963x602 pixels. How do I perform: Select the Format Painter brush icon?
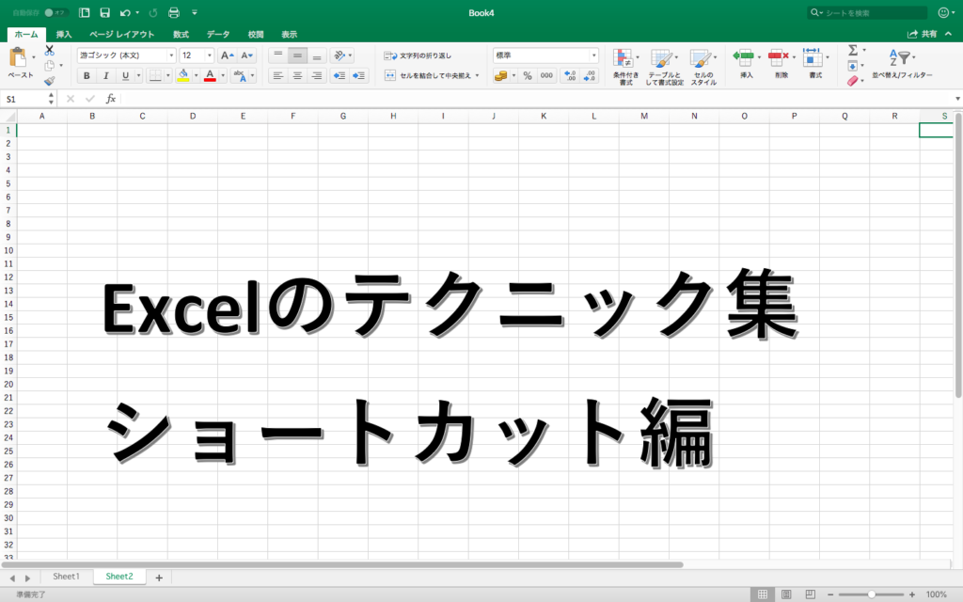point(49,81)
